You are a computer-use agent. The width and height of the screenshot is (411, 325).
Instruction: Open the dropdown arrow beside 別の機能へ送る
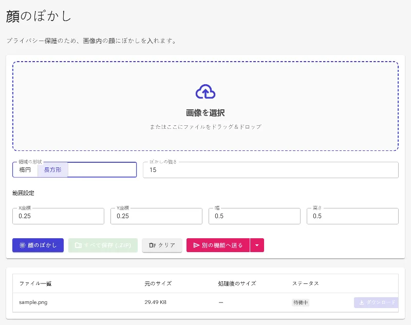257,245
